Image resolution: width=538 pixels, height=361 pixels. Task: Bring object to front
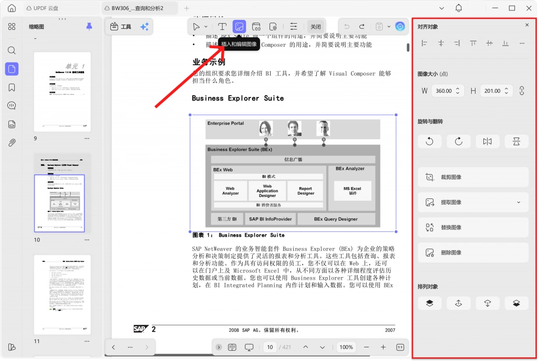point(430,303)
